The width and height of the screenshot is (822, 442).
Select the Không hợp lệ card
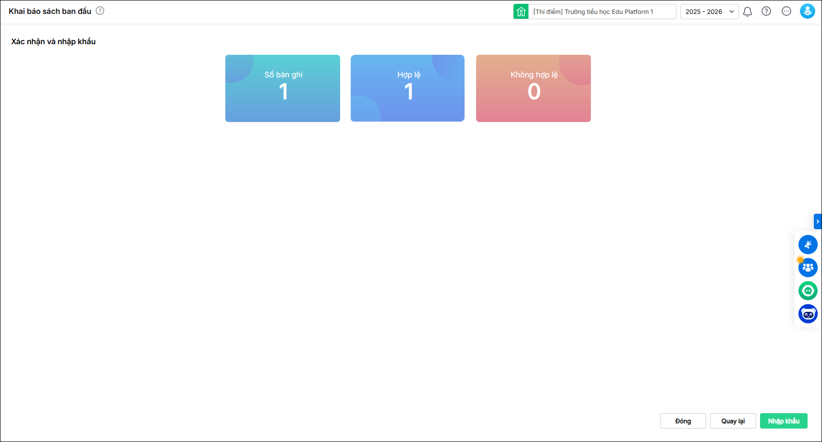[533, 88]
